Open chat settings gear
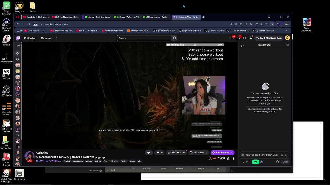The width and height of the screenshot is (330, 185). (x=277, y=162)
